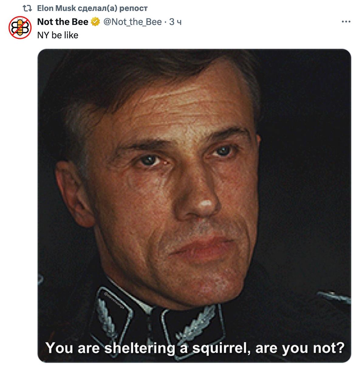This screenshot has width=359, height=366.
Task: Open the @Not_the_Bee handle link
Action: [x=132, y=22]
